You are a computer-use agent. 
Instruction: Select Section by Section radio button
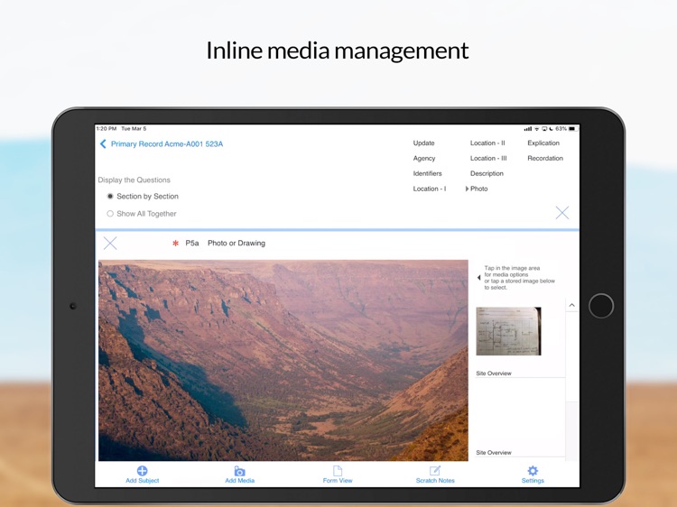click(110, 197)
